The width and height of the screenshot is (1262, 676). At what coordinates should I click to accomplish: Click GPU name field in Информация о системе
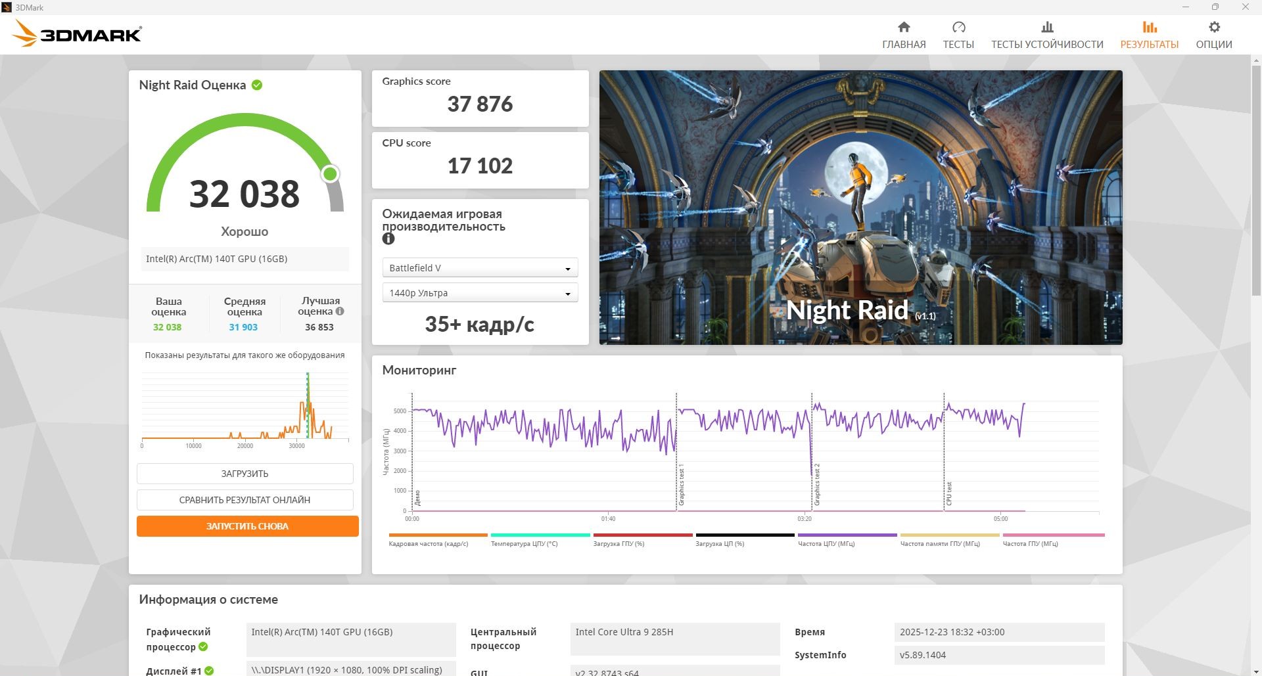pyautogui.click(x=351, y=639)
